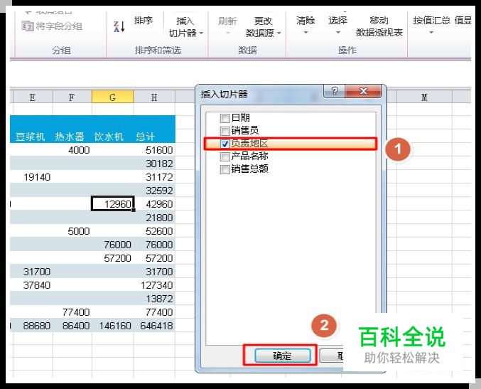The width and height of the screenshot is (481, 389).
Task: Check the 日期 checkbox
Action: coord(225,118)
